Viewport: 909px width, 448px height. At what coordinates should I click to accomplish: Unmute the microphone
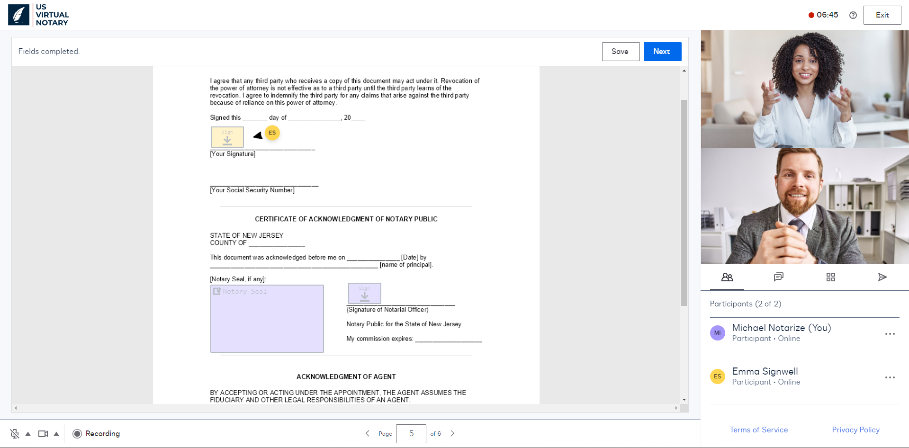tap(14, 433)
